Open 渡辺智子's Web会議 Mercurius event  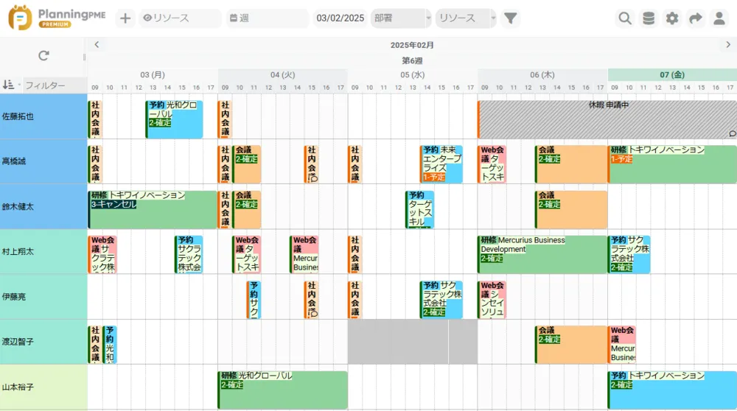click(x=622, y=345)
